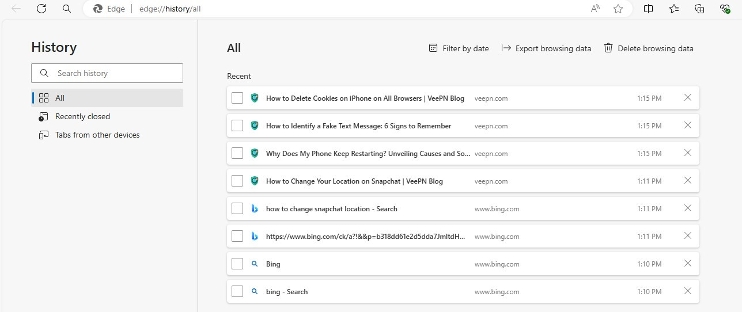Click magnifier favicon of bing - Search entry
The height and width of the screenshot is (312, 742).
tap(255, 291)
